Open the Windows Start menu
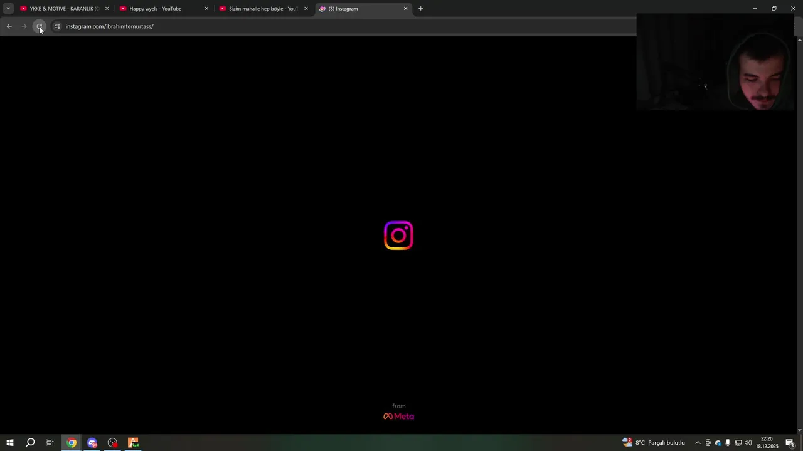The height and width of the screenshot is (451, 803). pos(9,443)
